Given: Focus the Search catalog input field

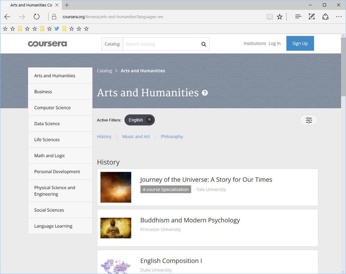Looking at the screenshot, I should pyautogui.click(x=161, y=44).
